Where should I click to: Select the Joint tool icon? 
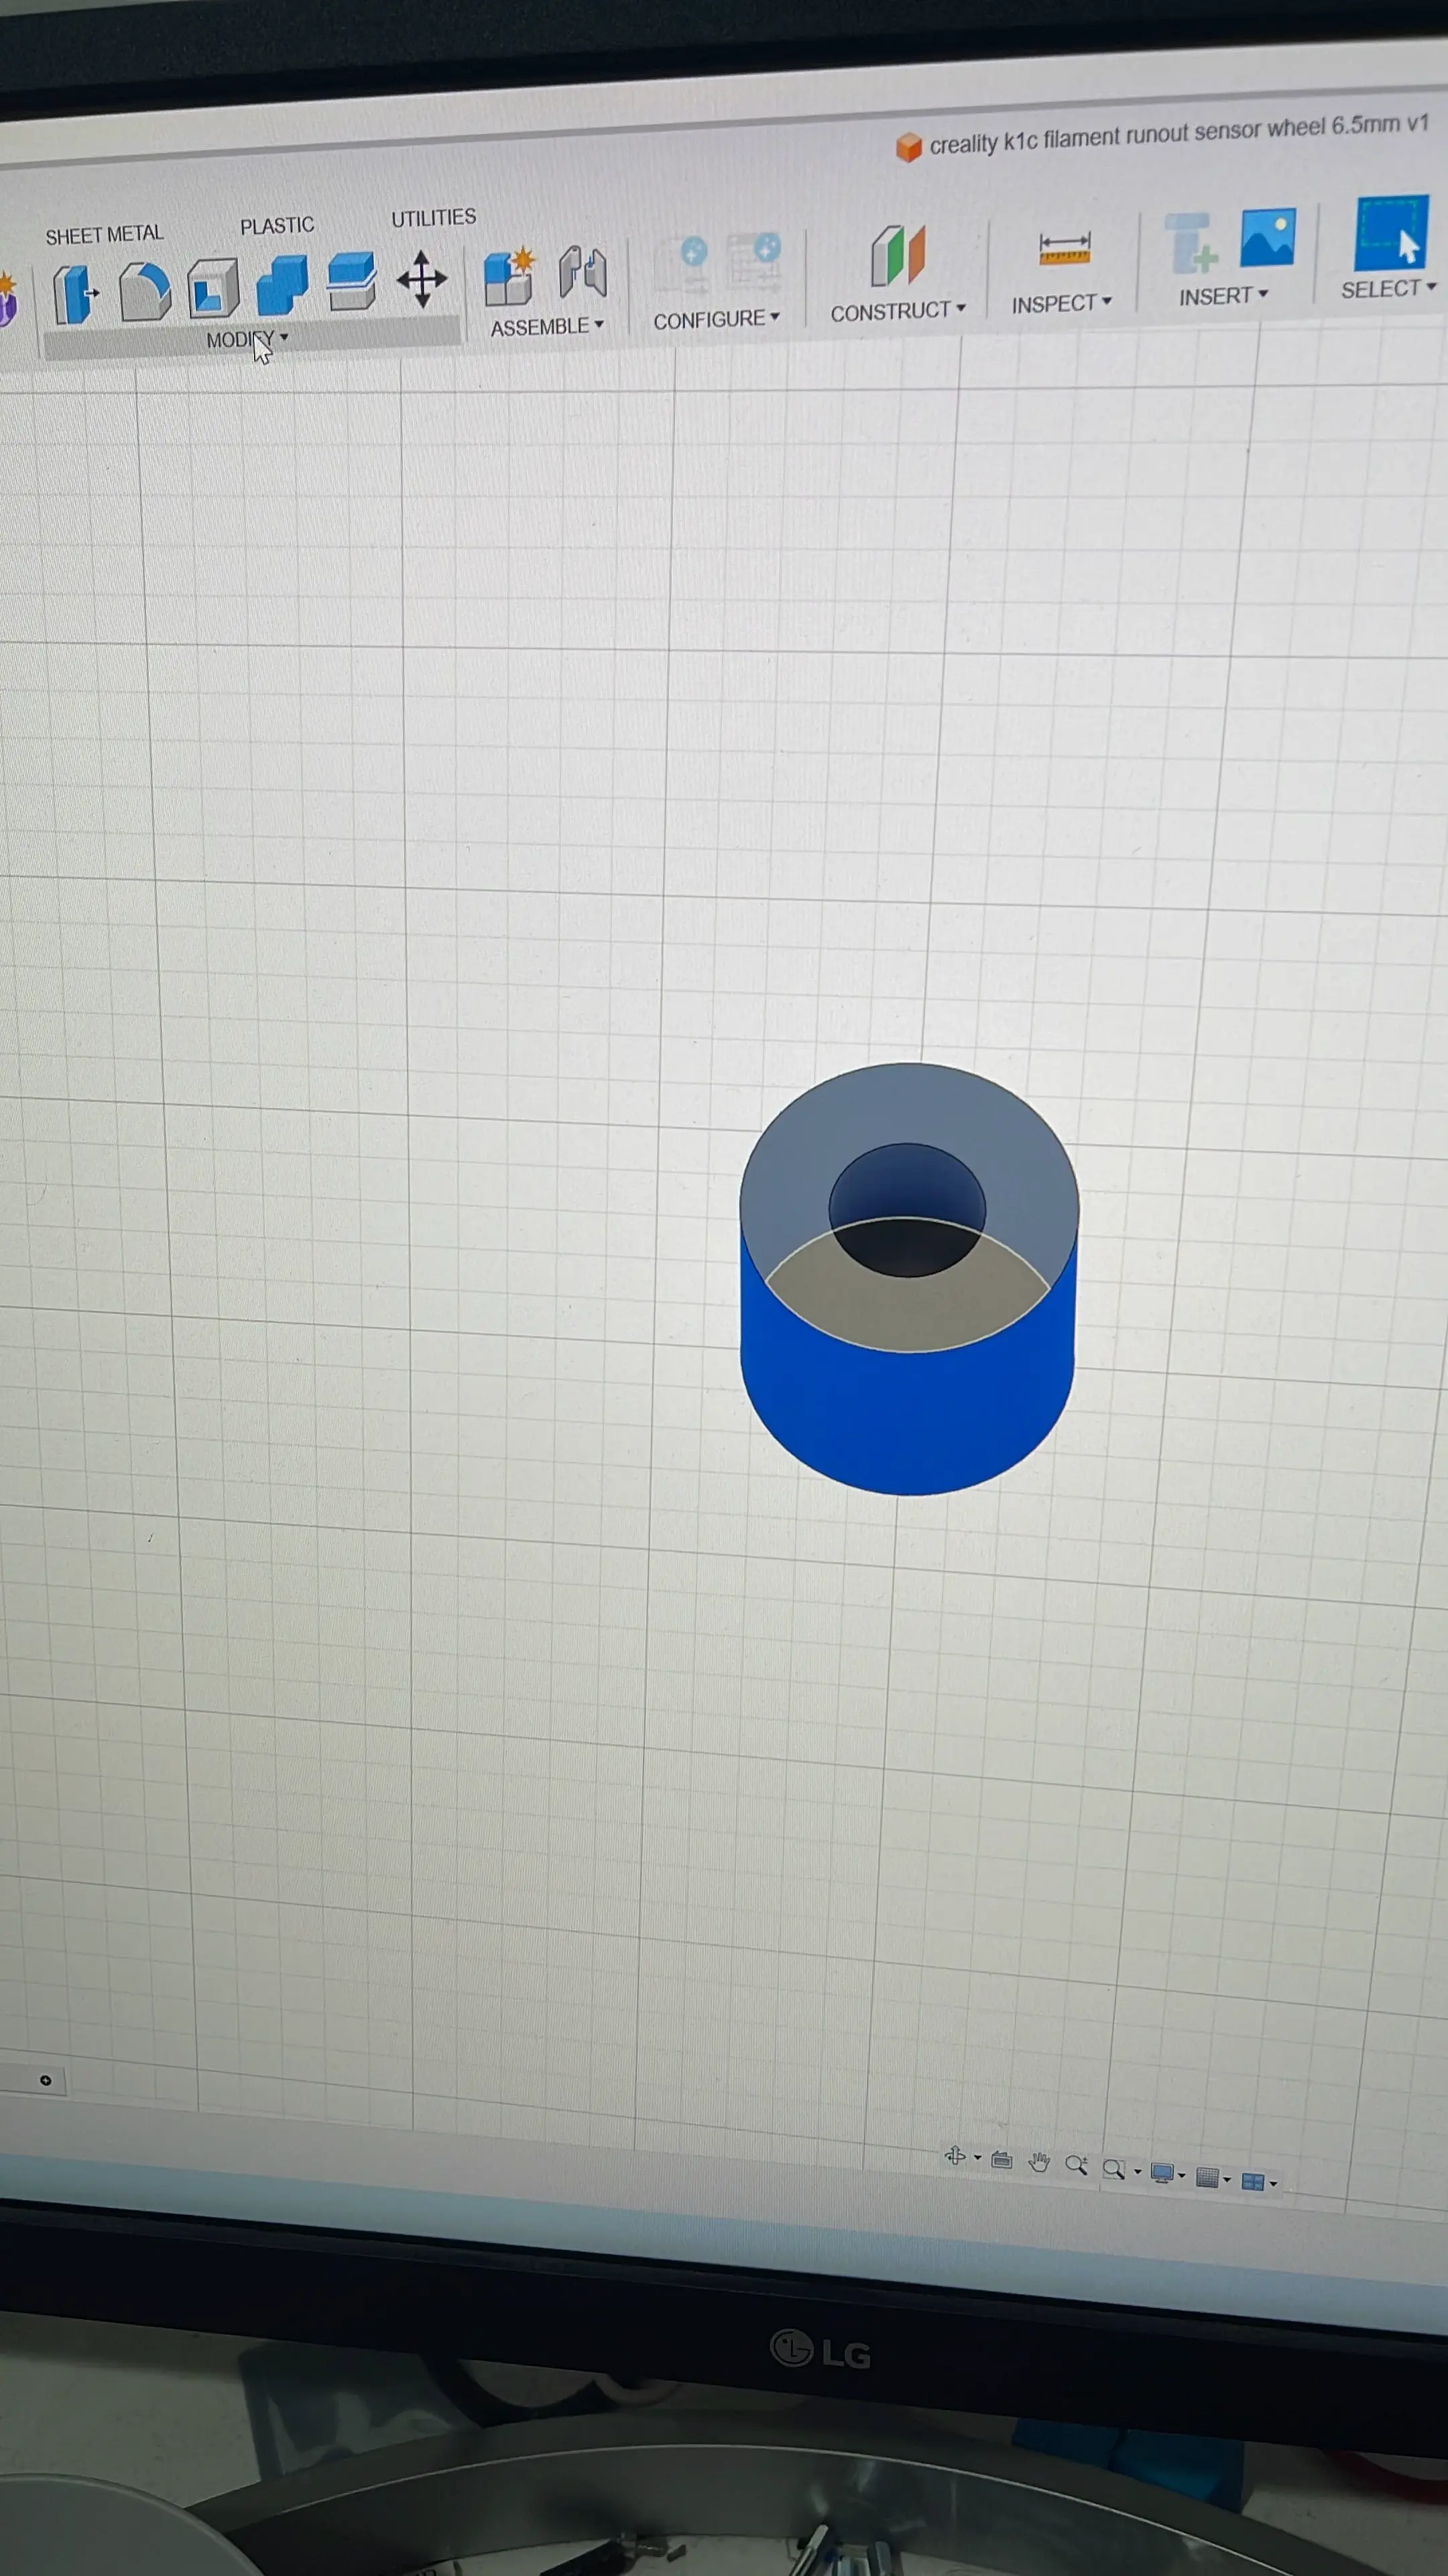583,271
